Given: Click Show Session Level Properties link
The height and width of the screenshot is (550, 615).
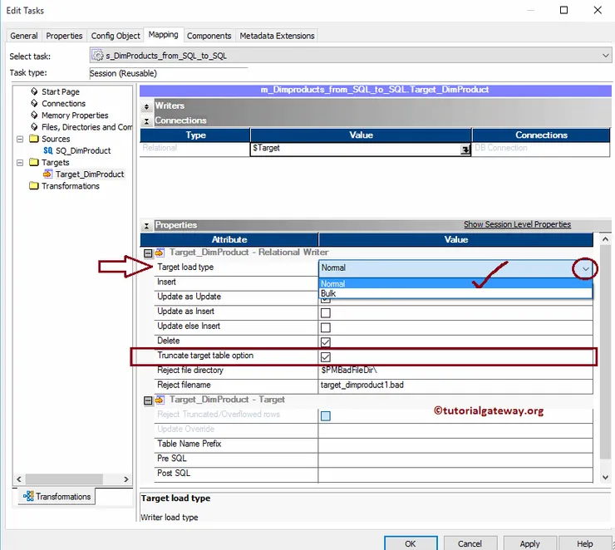Looking at the screenshot, I should pos(517,224).
